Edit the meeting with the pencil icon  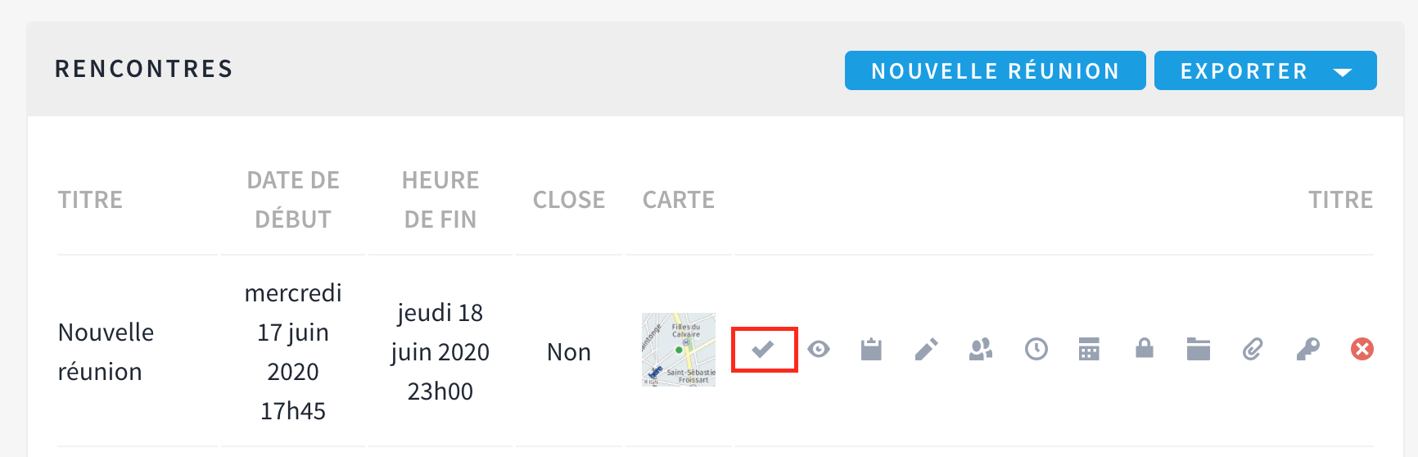[926, 350]
